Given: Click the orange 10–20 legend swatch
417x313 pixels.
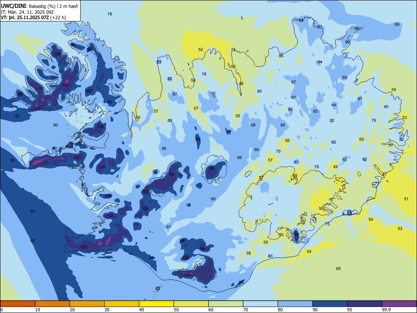Looking at the screenshot, I should tap(53, 304).
